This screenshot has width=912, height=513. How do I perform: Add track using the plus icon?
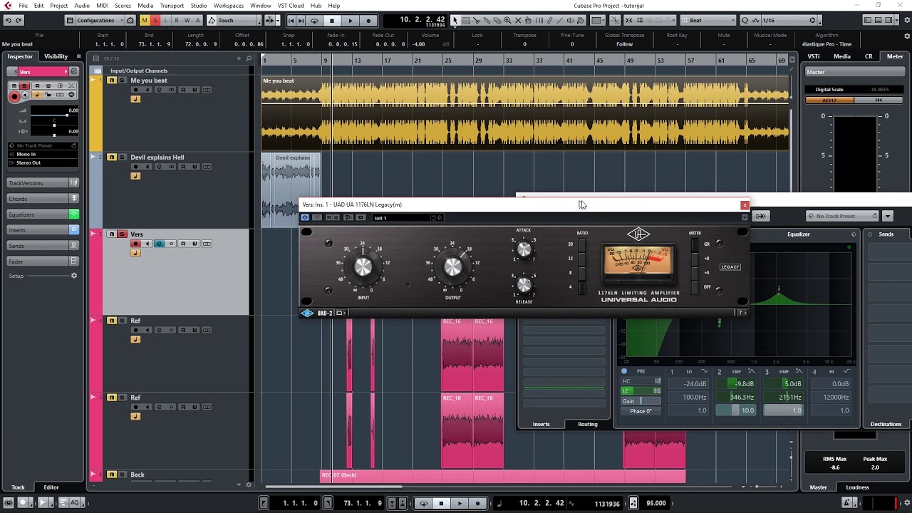(239, 58)
